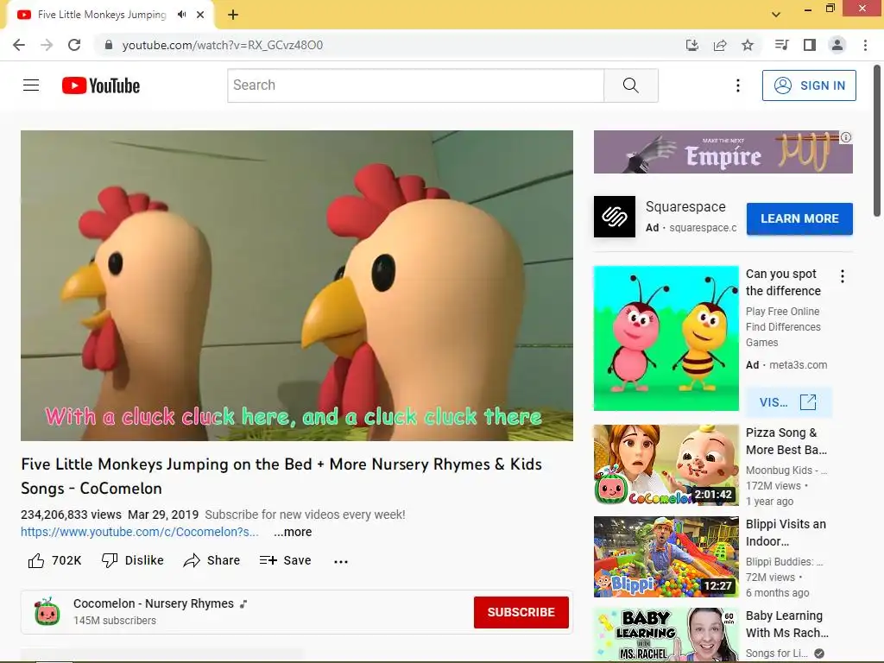Close the Five Little Monkeys tab
The image size is (884, 663).
(200, 15)
